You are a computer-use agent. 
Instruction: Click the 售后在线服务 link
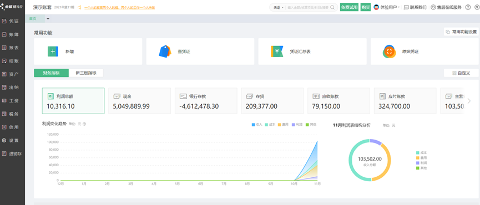449,7
